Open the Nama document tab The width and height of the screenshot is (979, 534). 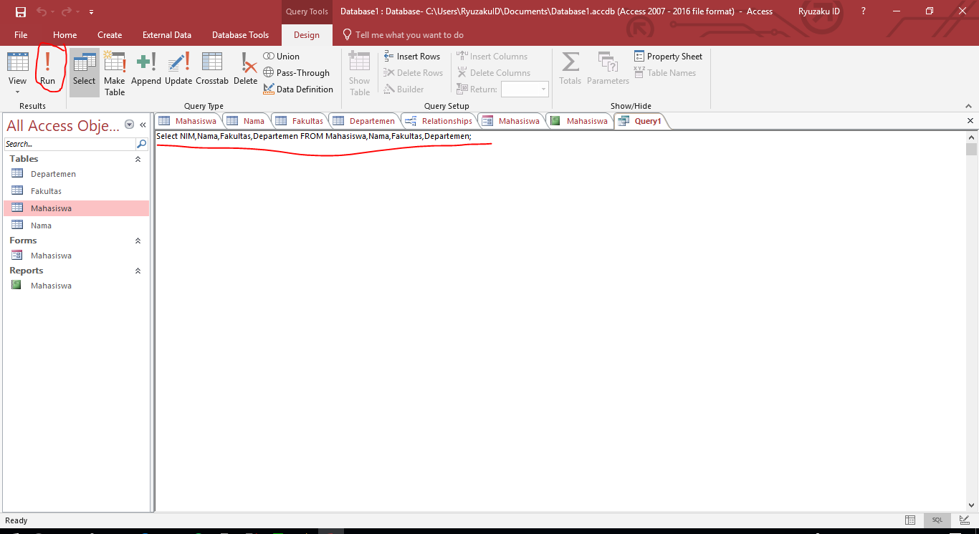pyautogui.click(x=246, y=121)
